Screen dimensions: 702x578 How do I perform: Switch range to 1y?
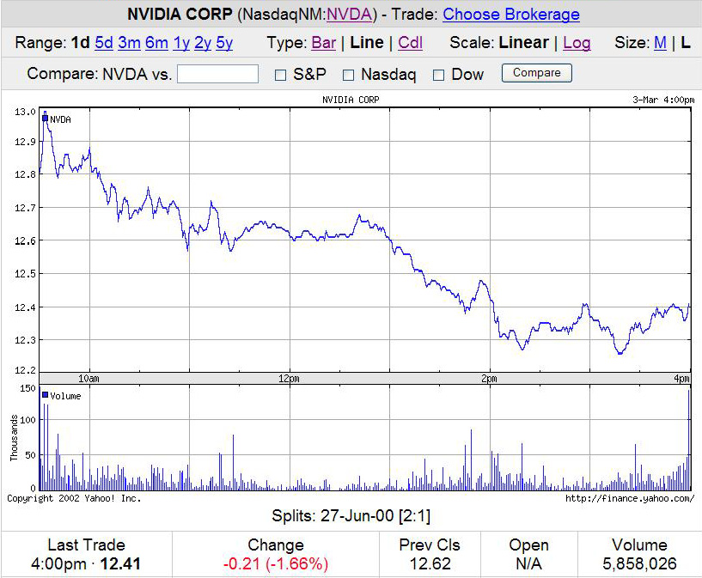(181, 43)
